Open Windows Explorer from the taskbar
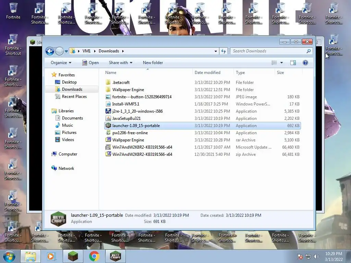Screen dimensions: 351x263 (x=31, y=256)
